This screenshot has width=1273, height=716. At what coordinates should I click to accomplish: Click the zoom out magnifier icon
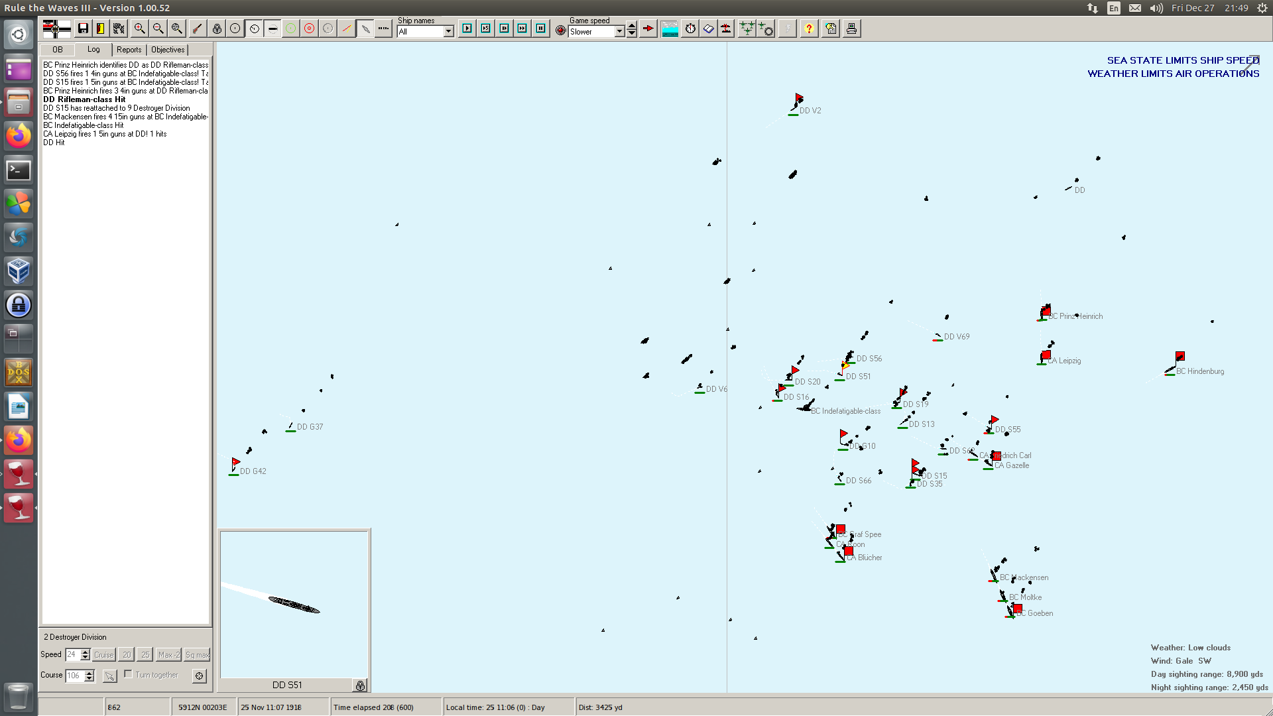[158, 29]
